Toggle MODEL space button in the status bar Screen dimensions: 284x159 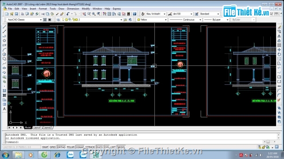[121, 147]
